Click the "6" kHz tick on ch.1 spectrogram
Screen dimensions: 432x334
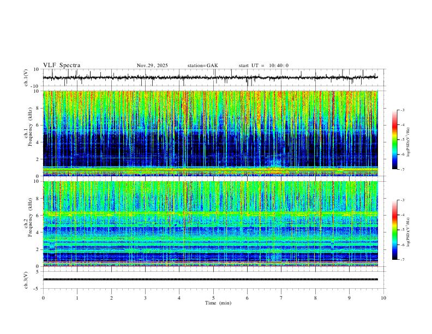click(38, 125)
